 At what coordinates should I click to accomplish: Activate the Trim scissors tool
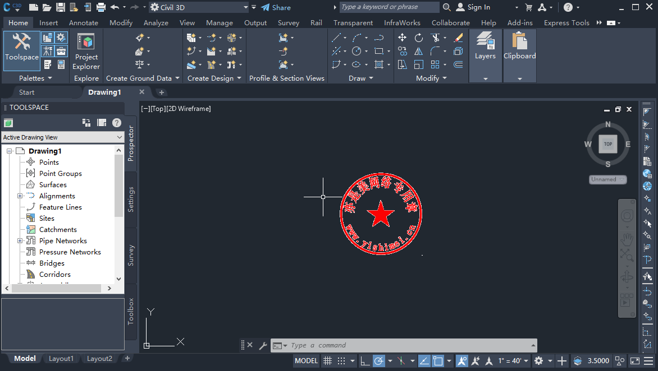point(436,38)
